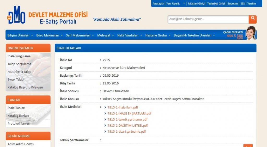Open the SSS link
This screenshot has height=147, width=267.
pos(242,4)
